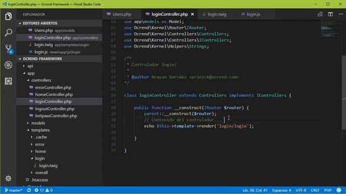Select loginController.php in open editors list
The width and height of the screenshot is (346, 194).
59,38
